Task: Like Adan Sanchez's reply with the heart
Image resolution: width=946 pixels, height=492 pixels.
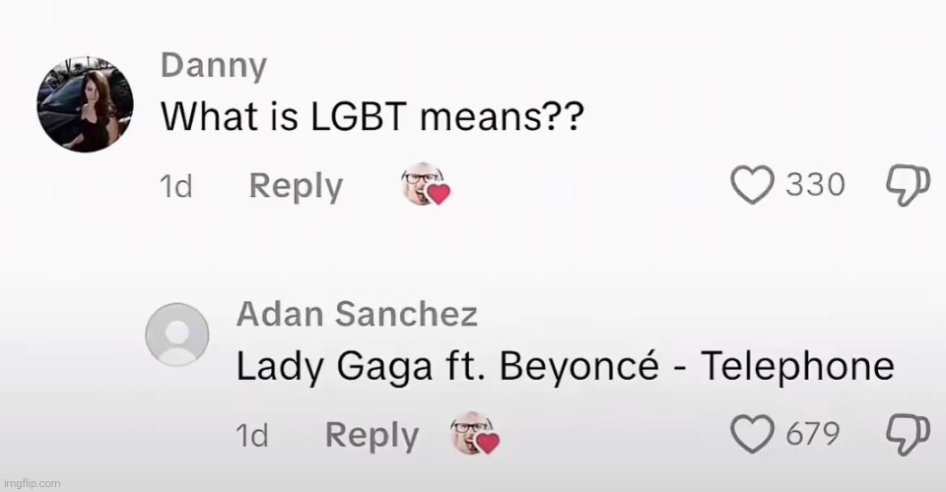Action: point(755,432)
